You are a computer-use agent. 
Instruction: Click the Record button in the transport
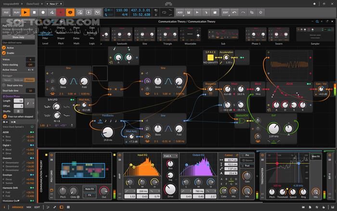point(43,13)
